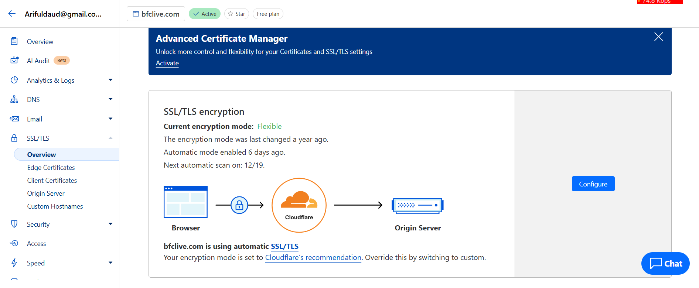Open the SSL/TLS documentation link
The image size is (699, 288).
coord(284,246)
